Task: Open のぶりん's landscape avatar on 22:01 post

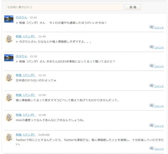Action: [x=9, y=19]
